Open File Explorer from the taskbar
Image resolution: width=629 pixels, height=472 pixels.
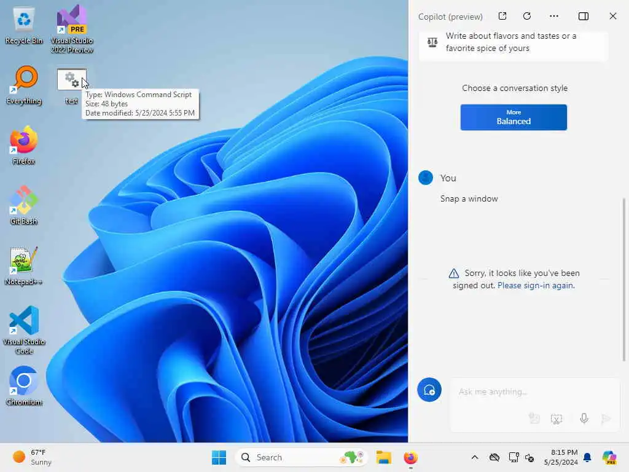click(x=383, y=457)
